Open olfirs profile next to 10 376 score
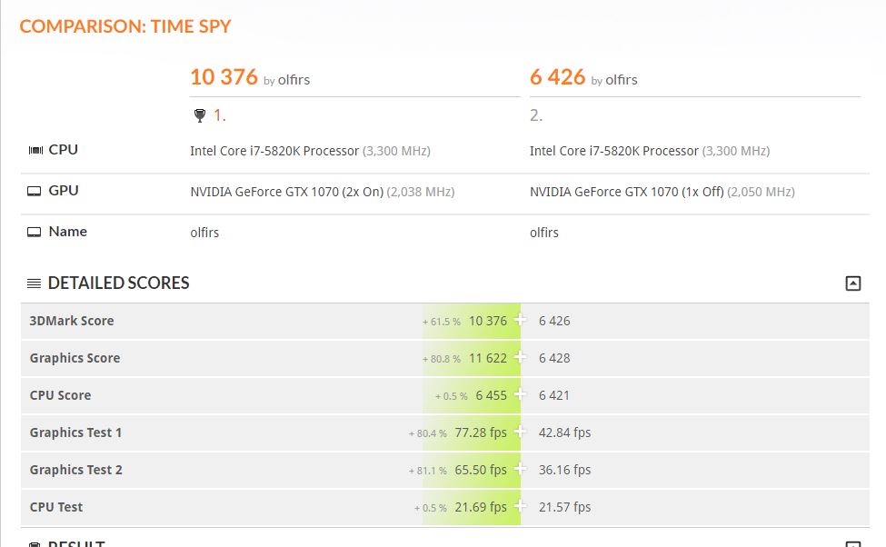886x547 pixels. [294, 80]
